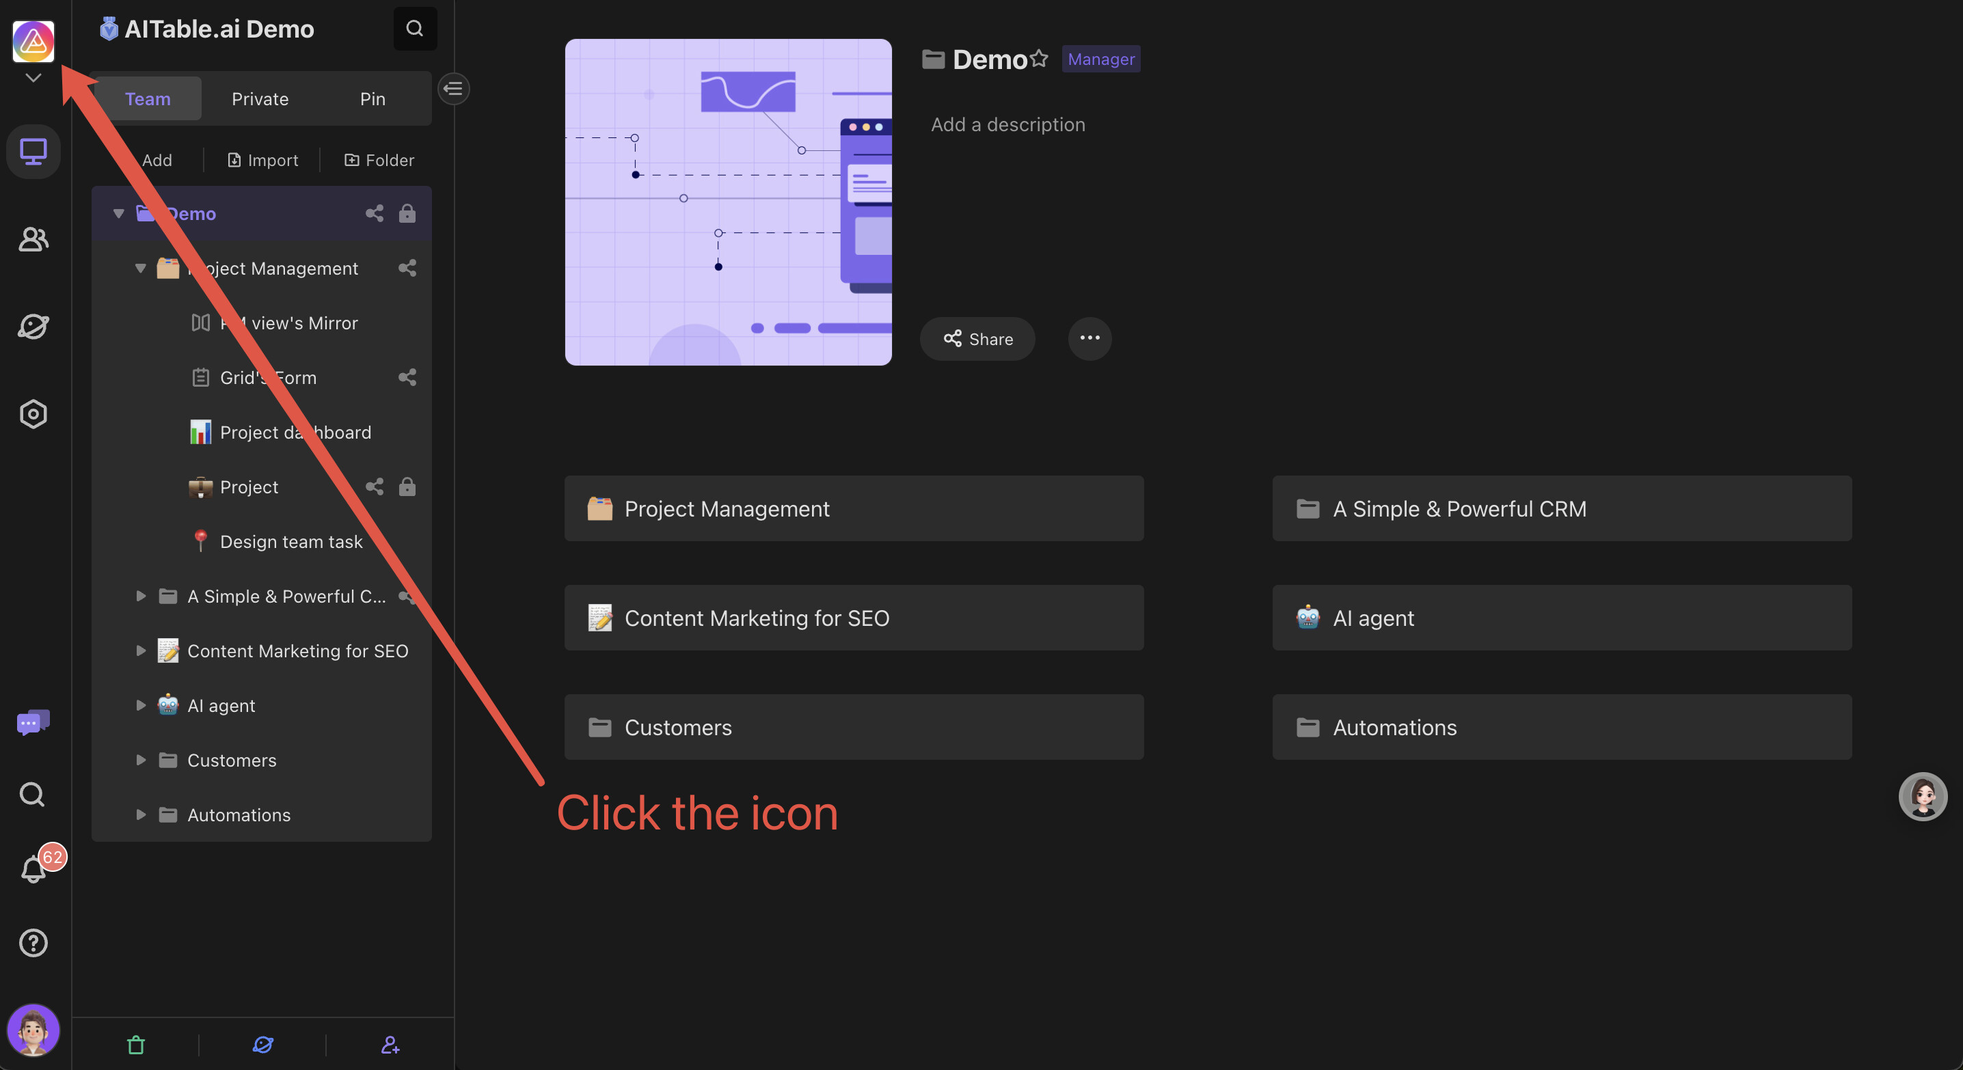Open the three-dot more options button

coord(1089,339)
